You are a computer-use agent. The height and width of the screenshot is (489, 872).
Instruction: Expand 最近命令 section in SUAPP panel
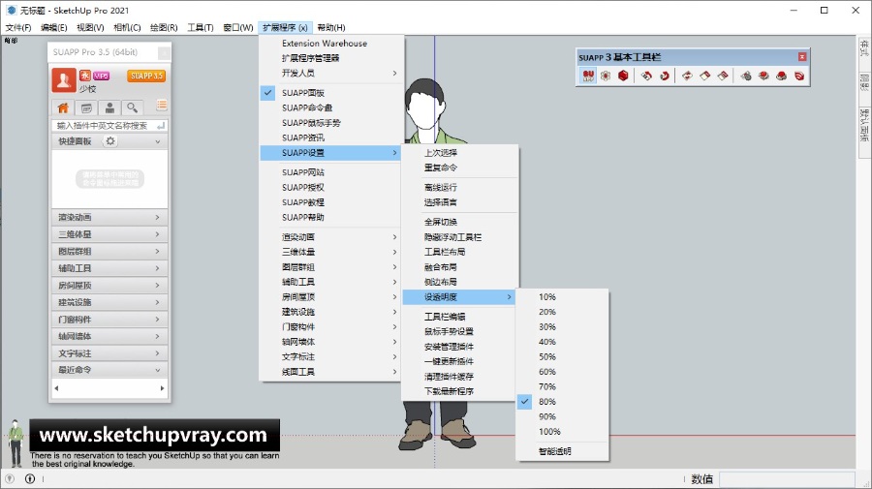pyautogui.click(x=109, y=370)
